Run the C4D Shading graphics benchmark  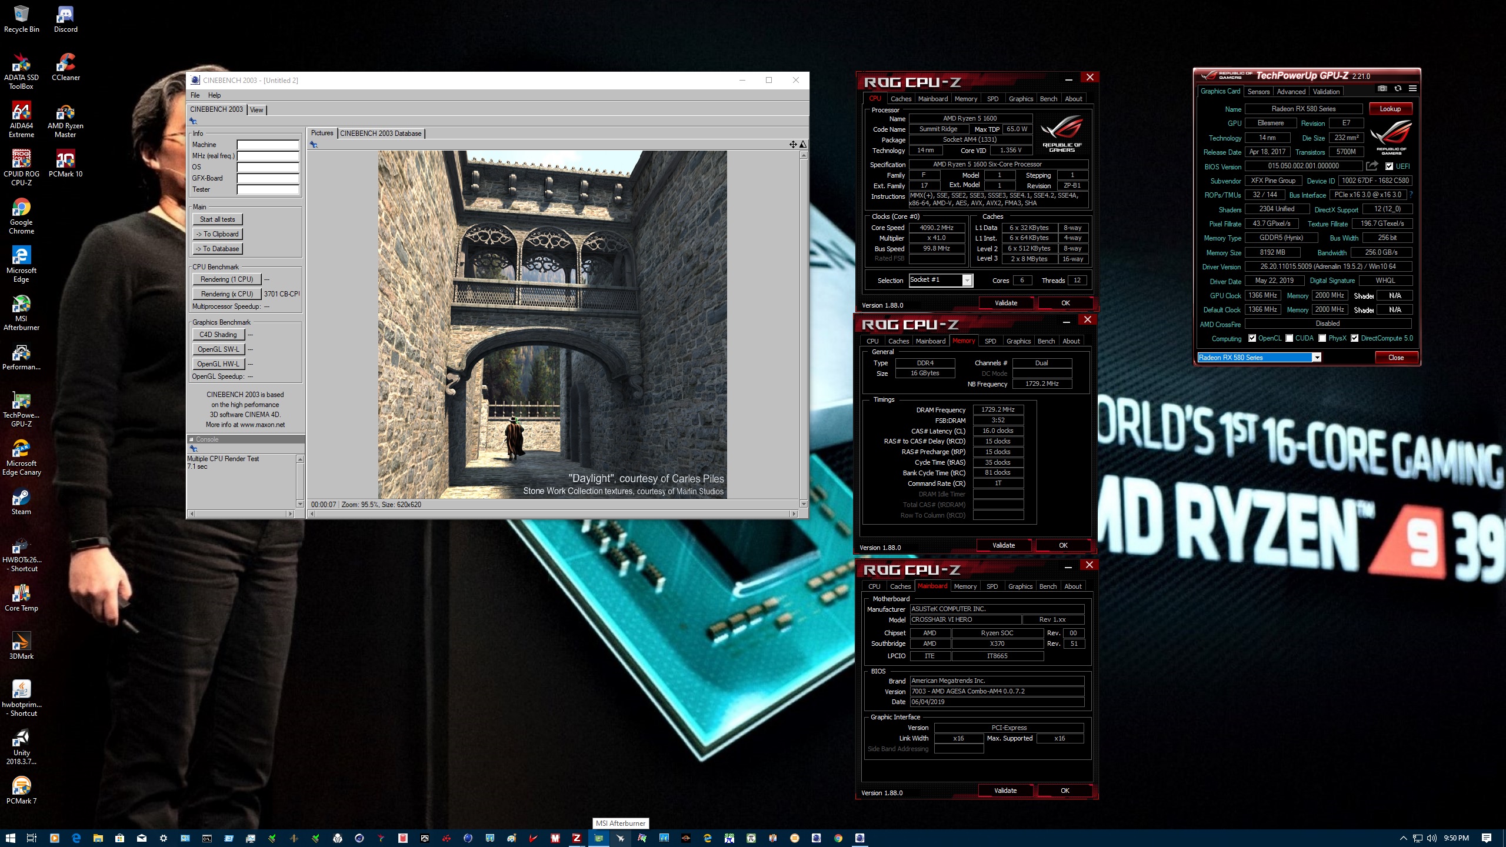[218, 335]
